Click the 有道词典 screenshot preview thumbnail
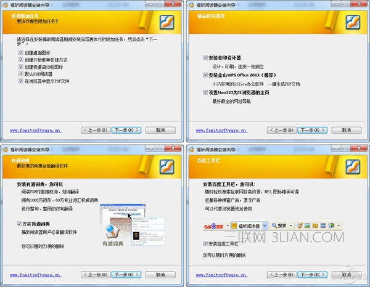370x287 pixels. [x=134, y=225]
